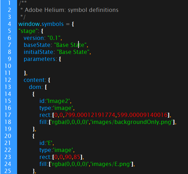Click the number 799.00012191774 in rect
188x174 pixels.
[x=90, y=115]
